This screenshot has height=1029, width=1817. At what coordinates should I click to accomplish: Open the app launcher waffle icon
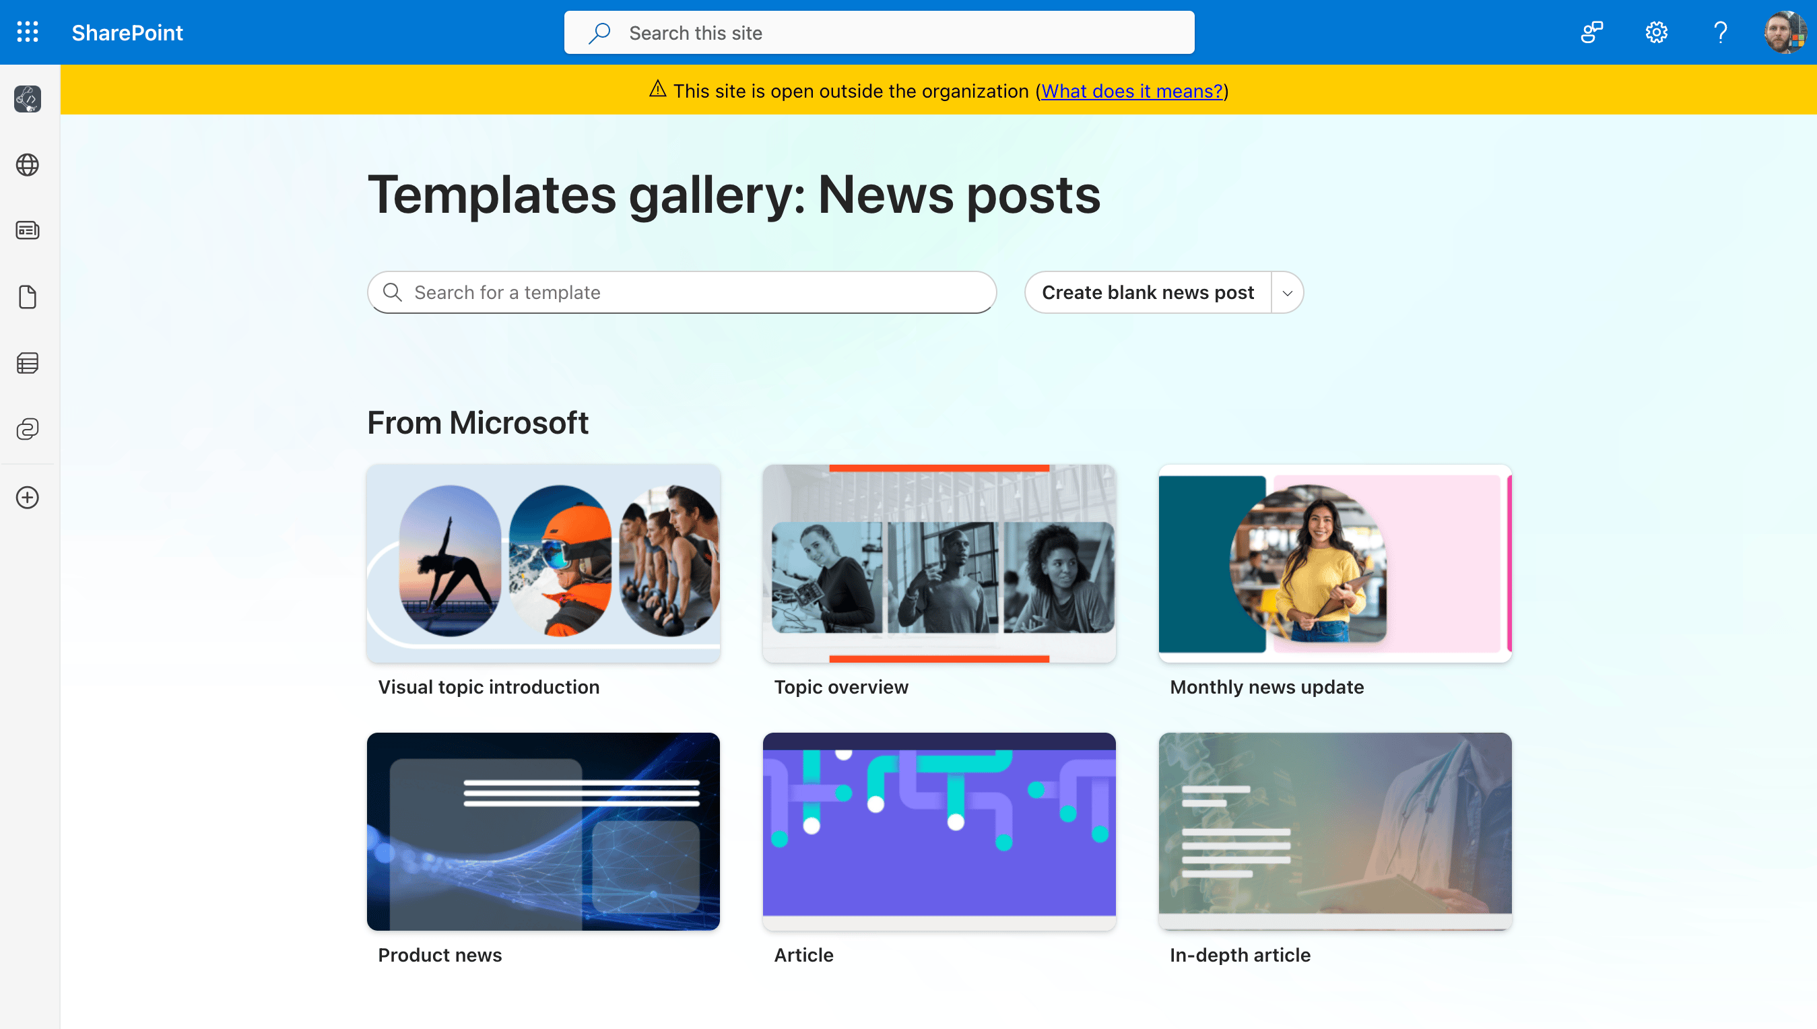pyautogui.click(x=28, y=32)
